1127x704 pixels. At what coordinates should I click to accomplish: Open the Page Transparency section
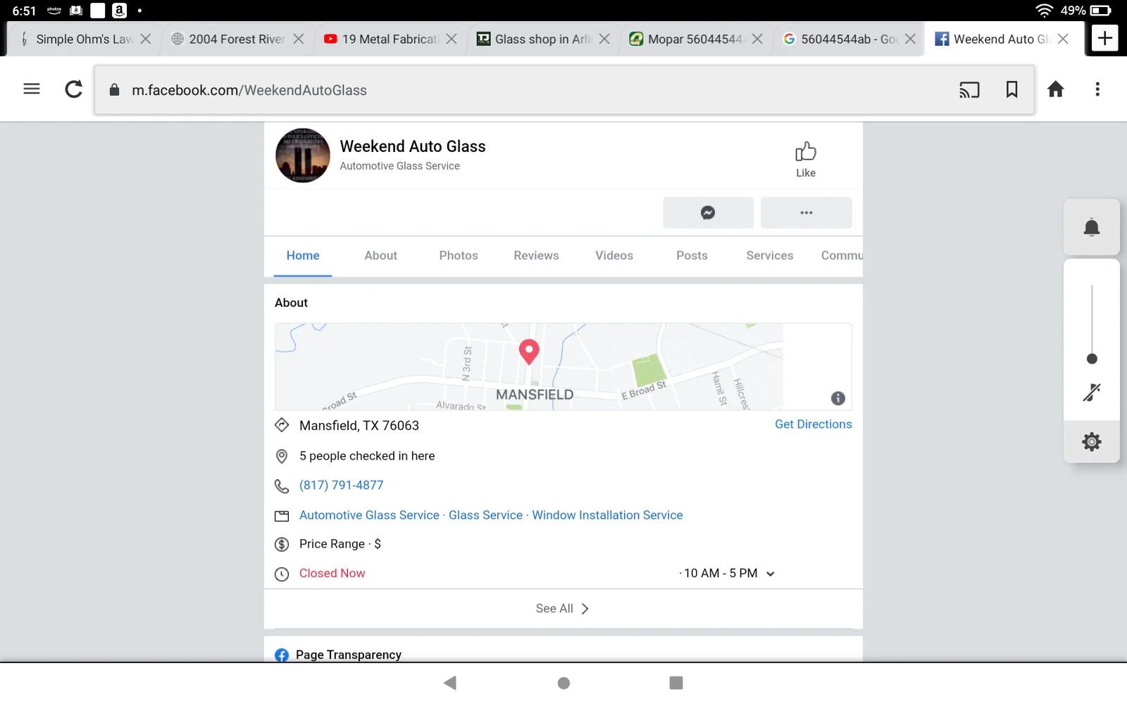[x=349, y=655]
